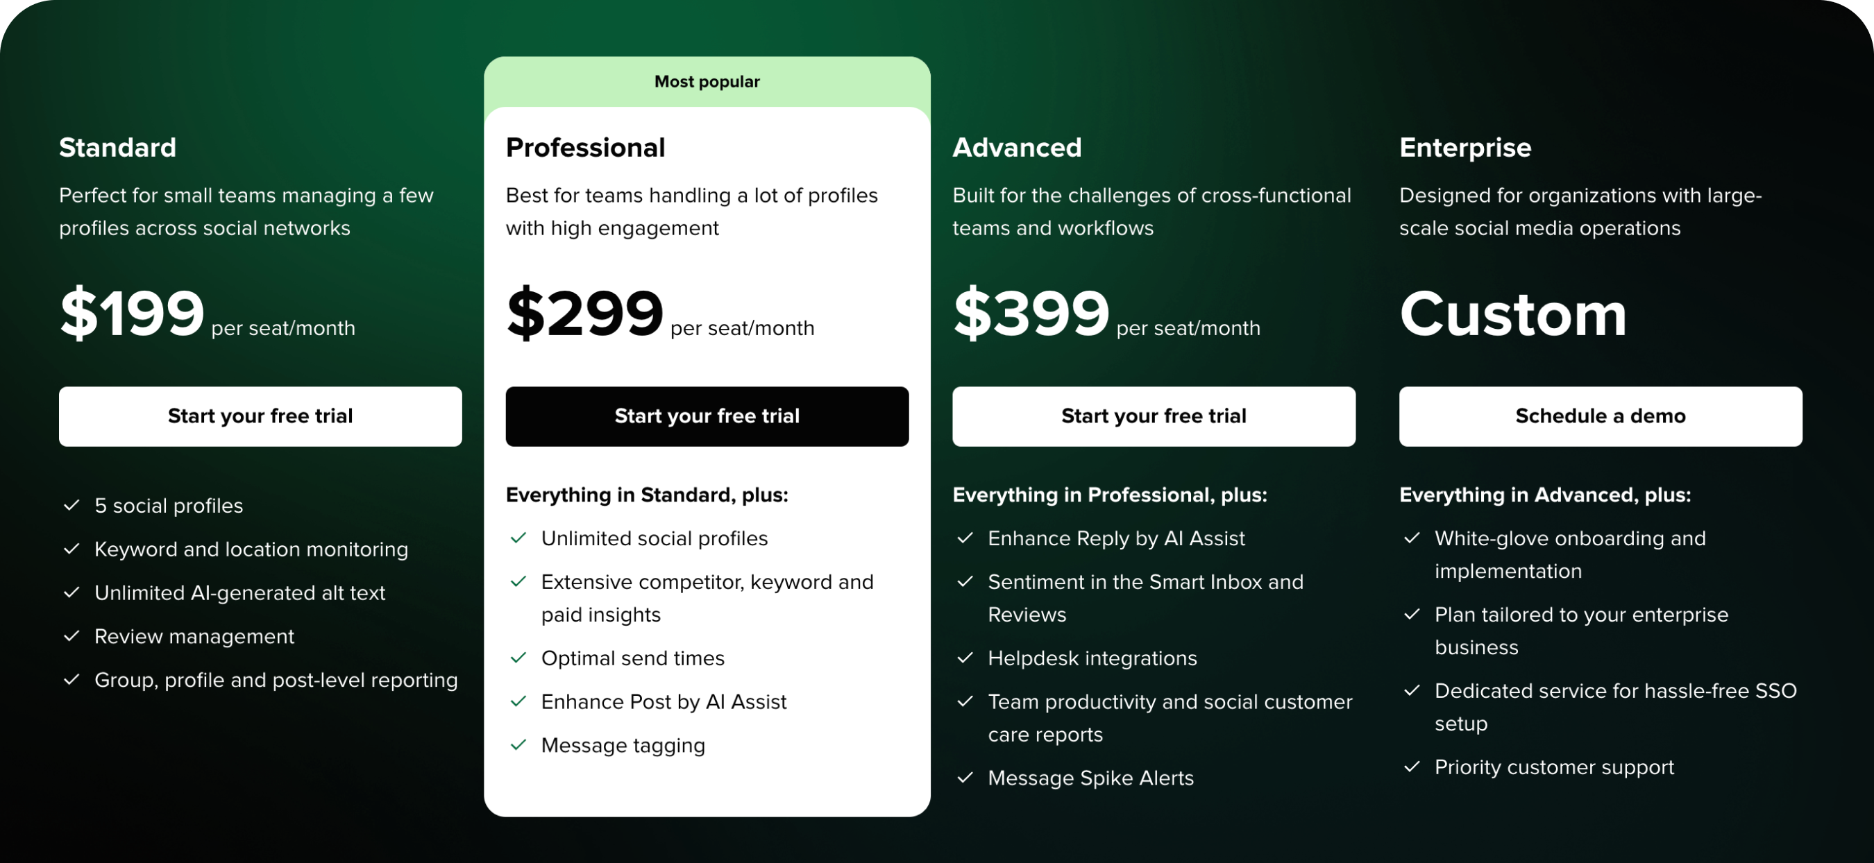Click the Enhance Reply by AI Assist feature
The image size is (1874, 863).
(1116, 538)
